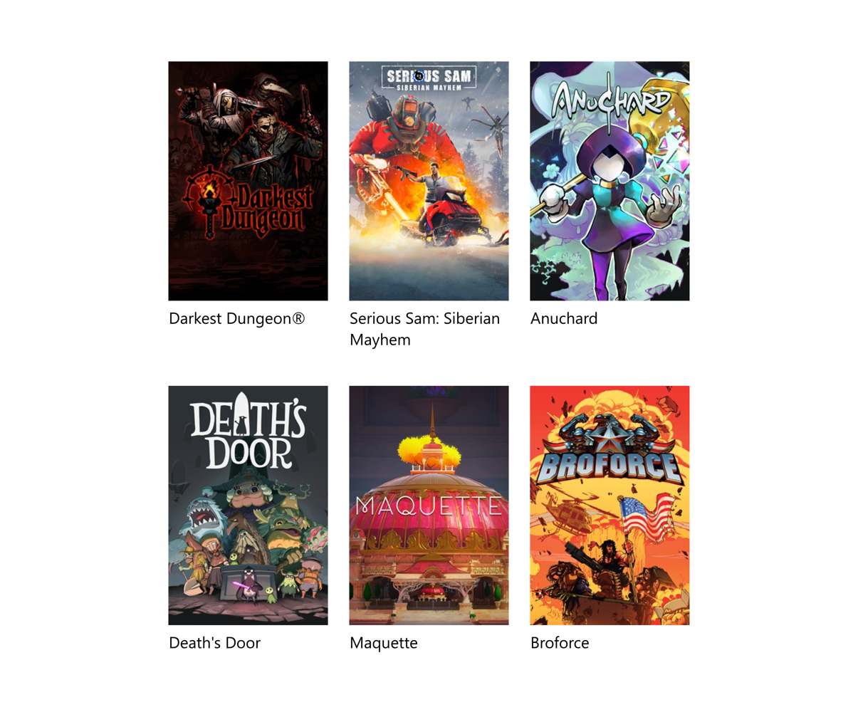Select the Maquette game cover image
Screen dimensions: 858x712
pos(429,506)
